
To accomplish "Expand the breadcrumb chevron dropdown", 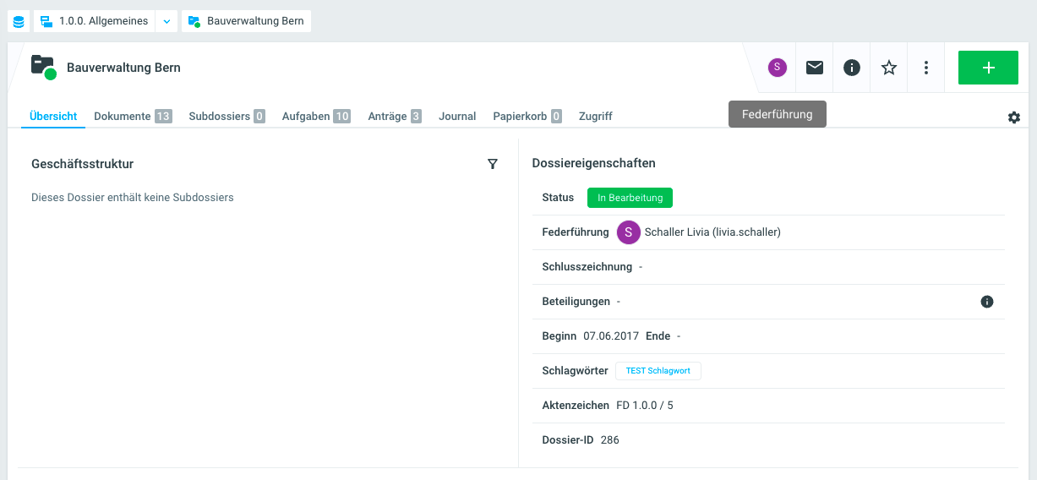I will [166, 21].
